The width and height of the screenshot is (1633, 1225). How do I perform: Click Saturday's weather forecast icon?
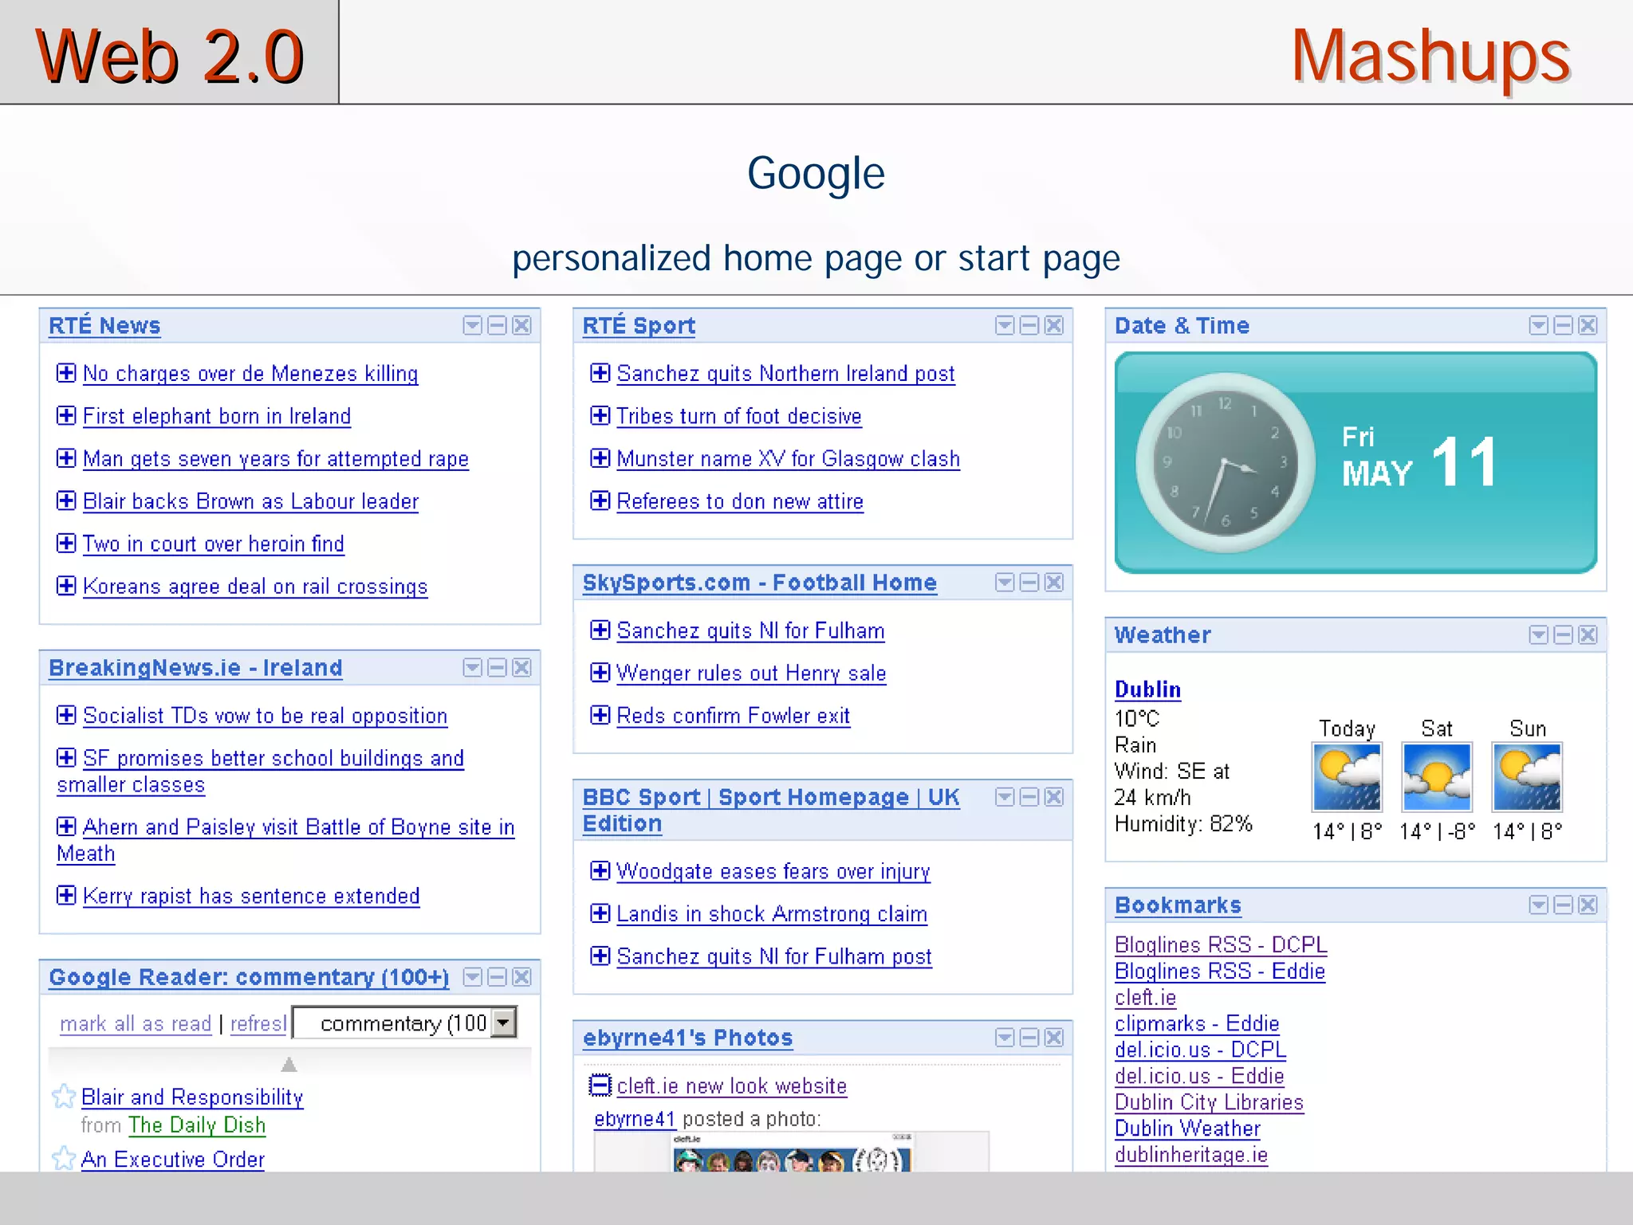[x=1436, y=777]
